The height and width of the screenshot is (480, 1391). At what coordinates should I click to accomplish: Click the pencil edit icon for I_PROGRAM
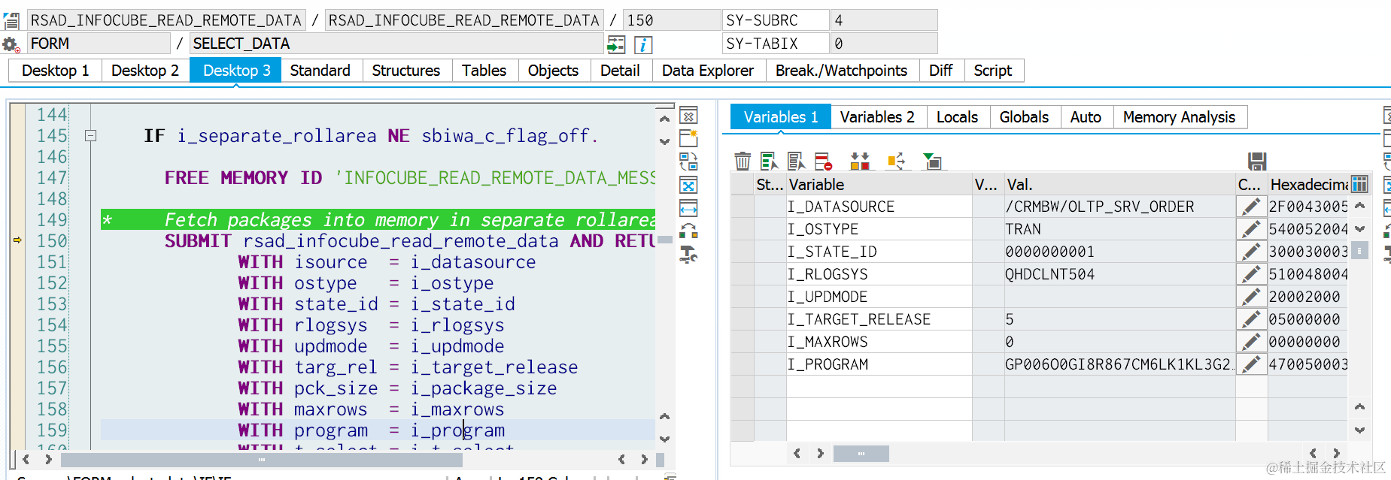(1251, 364)
